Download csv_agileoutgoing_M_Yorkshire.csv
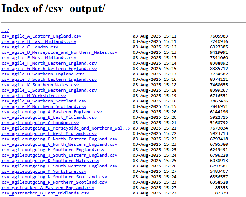Screen dimensions: 246x197 44,171
